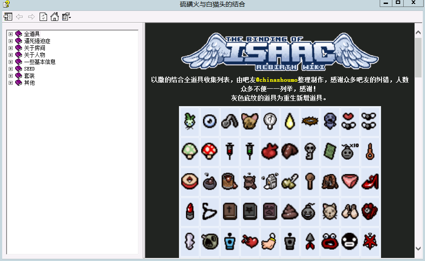
Task: Open the crown of thorns item icon
Action: pyautogui.click(x=310, y=121)
